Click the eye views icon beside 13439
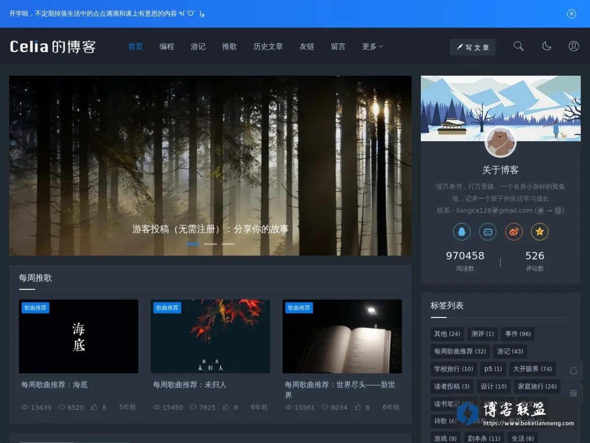Viewport: 590px width, 443px height. coord(25,407)
